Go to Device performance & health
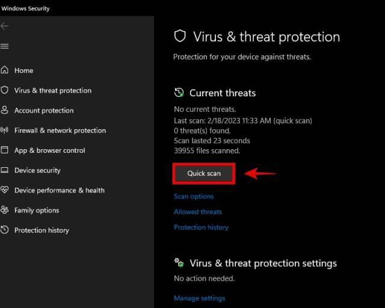Viewport: 385px width, 308px height. [x=60, y=191]
